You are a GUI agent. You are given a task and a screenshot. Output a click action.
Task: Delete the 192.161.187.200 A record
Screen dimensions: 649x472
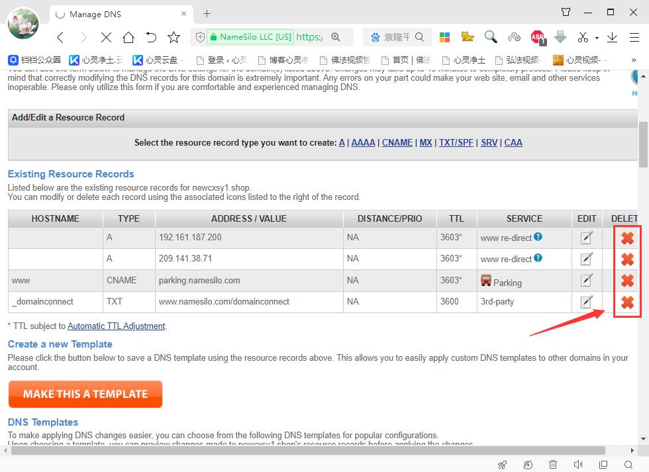point(628,238)
